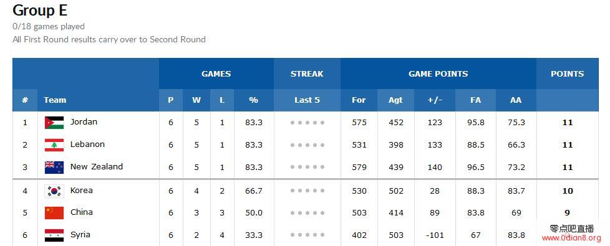Click the GAMES column group header
Viewport: 610px width, 246px height.
coord(216,74)
